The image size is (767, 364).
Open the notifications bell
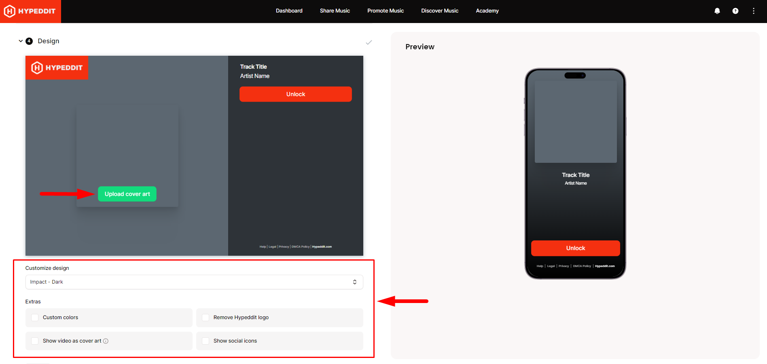coord(717,11)
